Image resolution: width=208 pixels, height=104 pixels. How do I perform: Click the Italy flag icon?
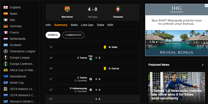tap(5, 20)
